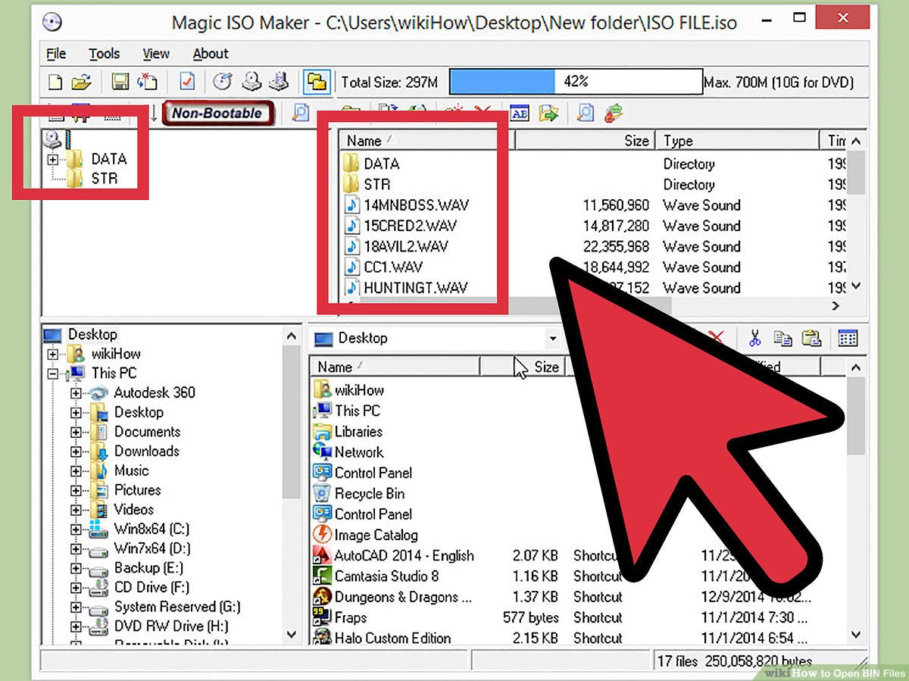Open the search magnifier icon near Non-Bootable

[x=301, y=112]
